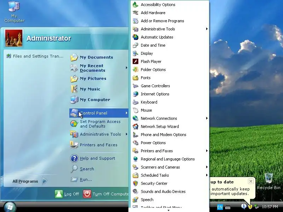Open Printers and Faxes in Start menu
Screen dimensions: 283x212
tap(99, 145)
